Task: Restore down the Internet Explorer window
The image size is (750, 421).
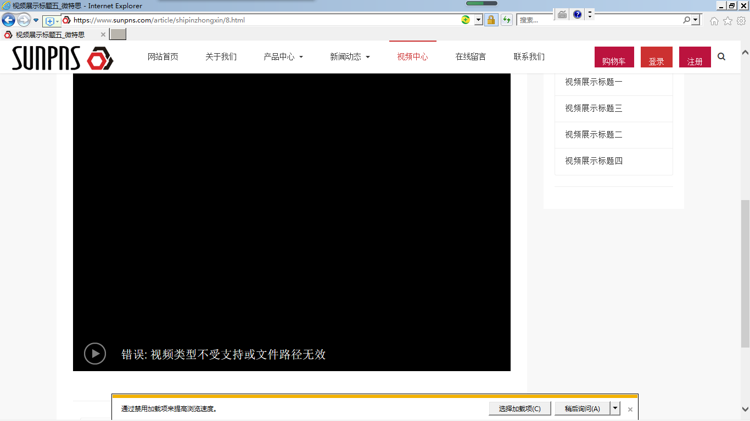Action: tap(731, 5)
